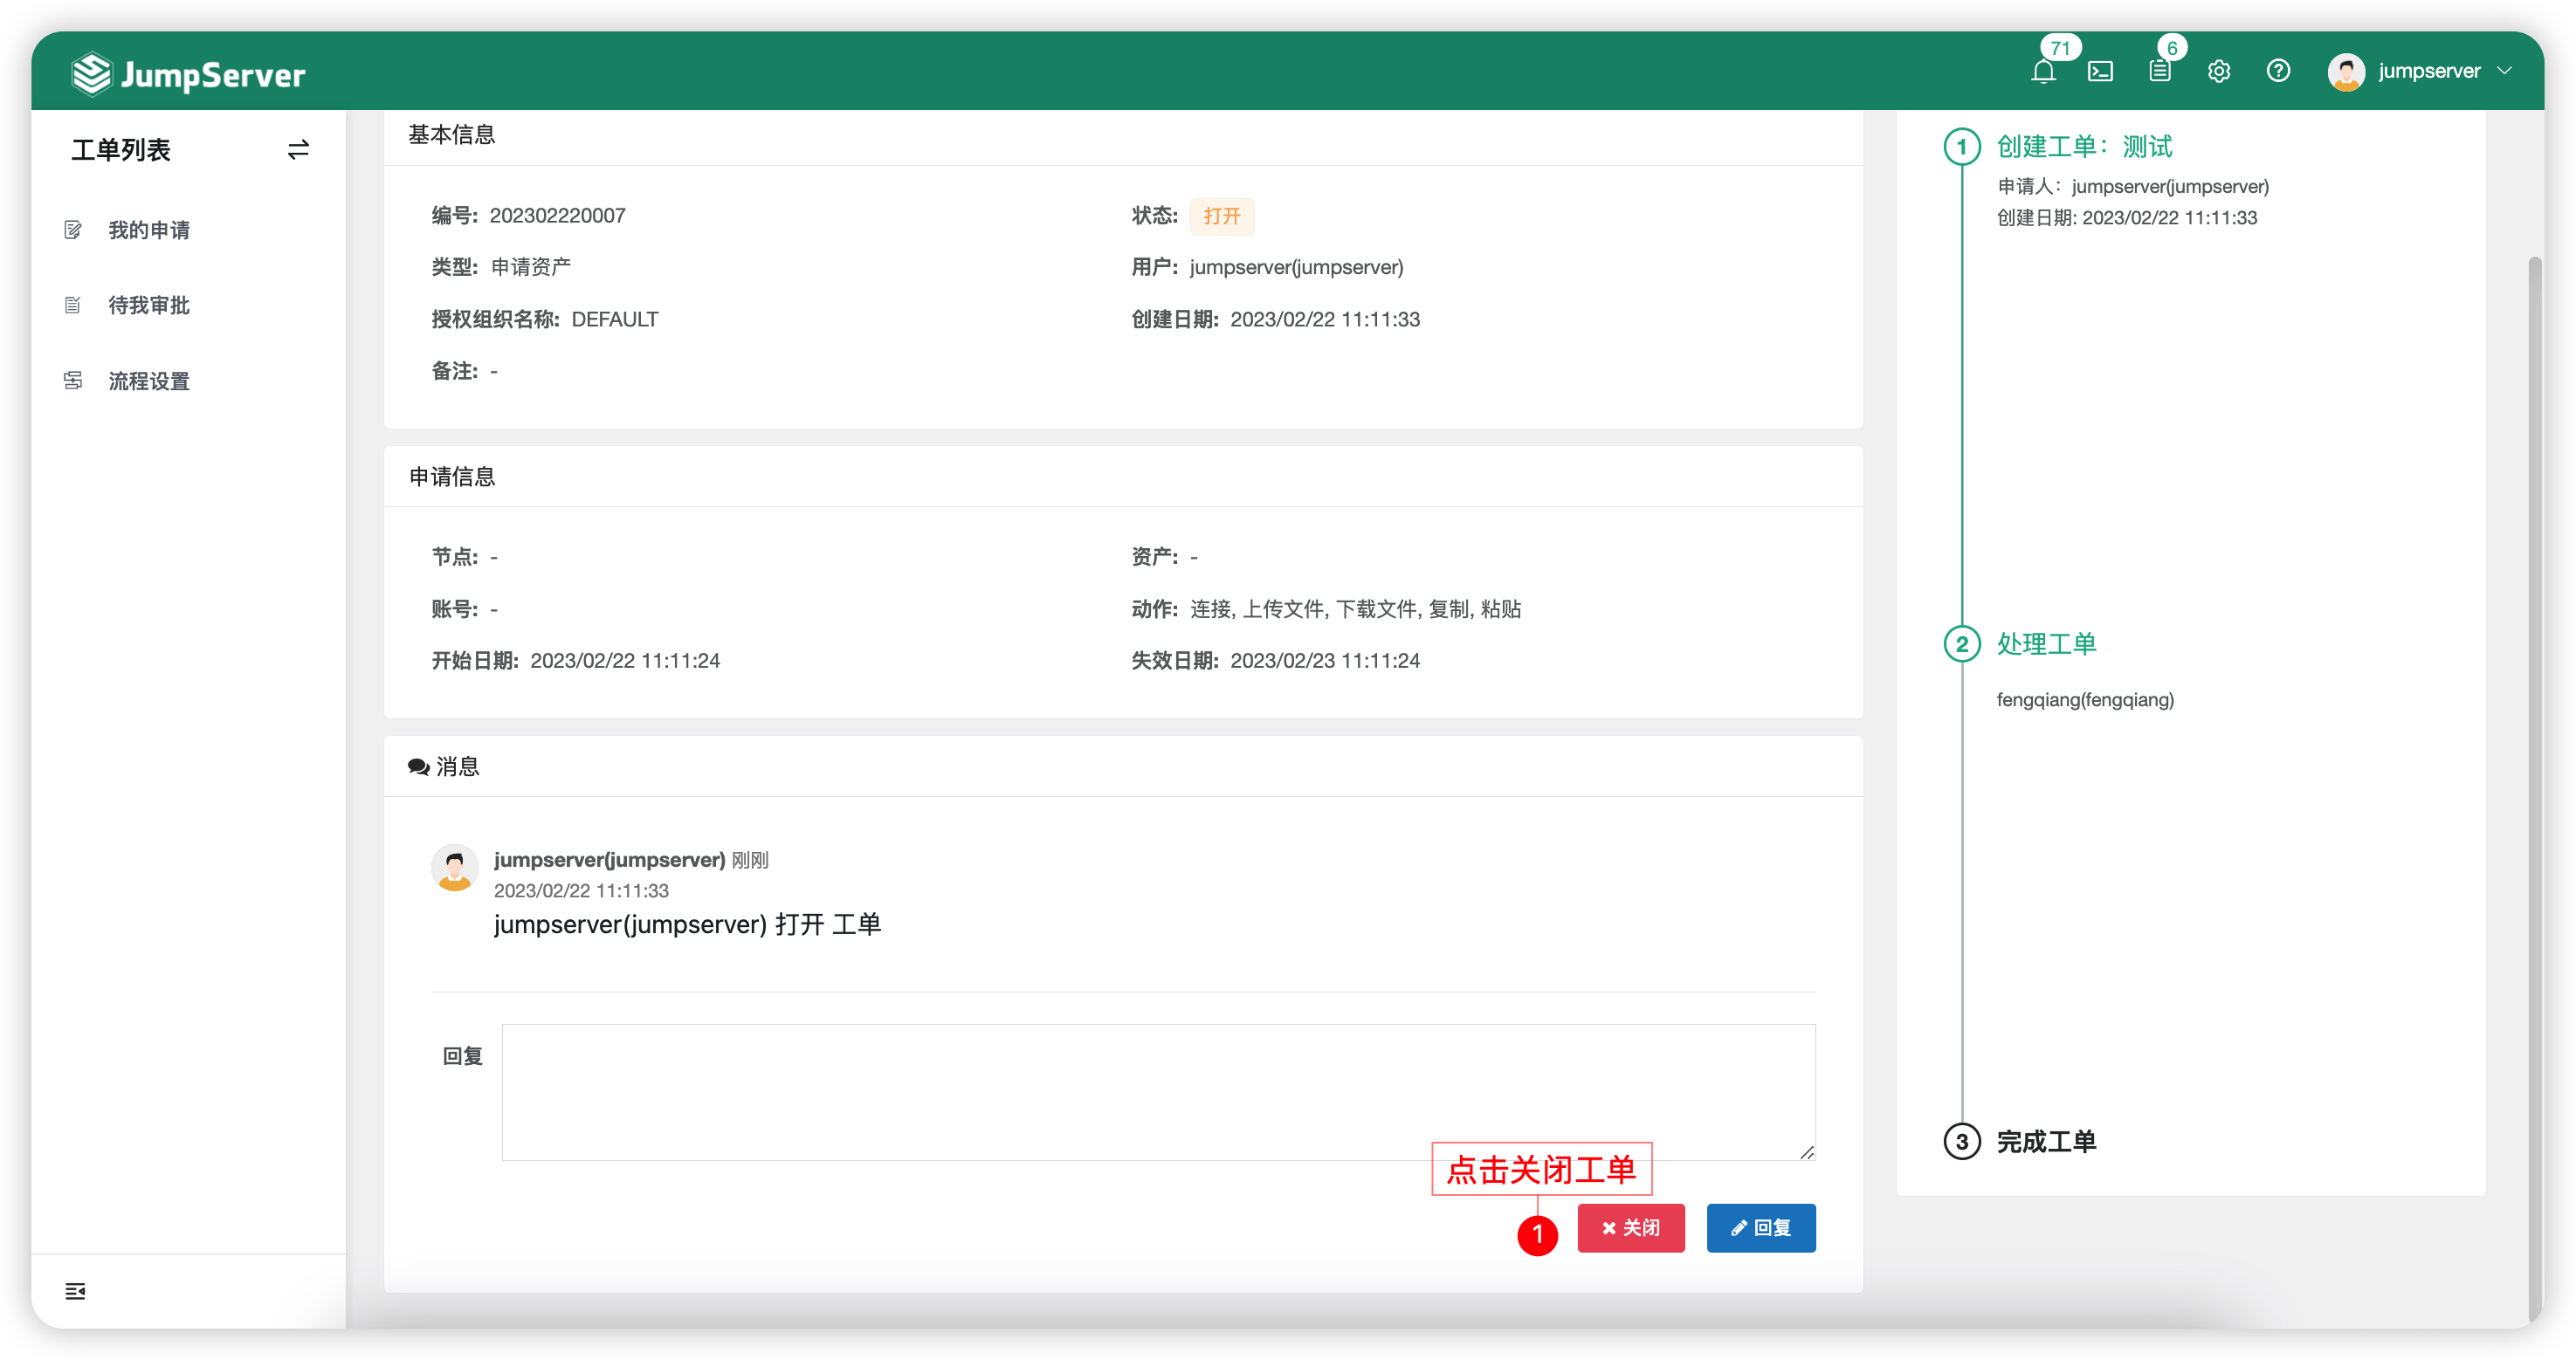Click the 待我审批 document icon

[73, 305]
